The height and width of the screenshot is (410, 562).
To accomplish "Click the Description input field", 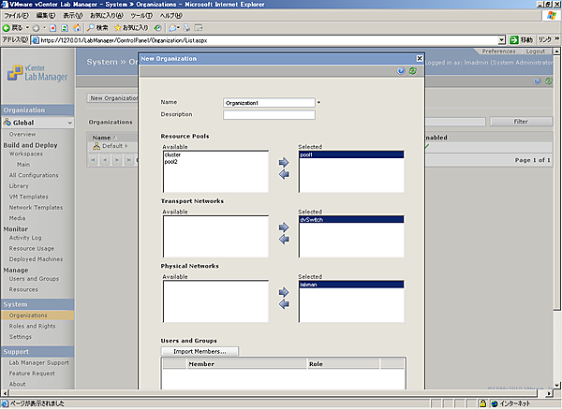I will click(x=269, y=115).
